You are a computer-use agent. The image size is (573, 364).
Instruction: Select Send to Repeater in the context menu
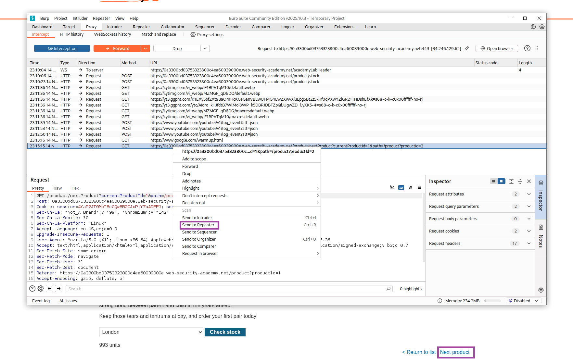pyautogui.click(x=198, y=225)
